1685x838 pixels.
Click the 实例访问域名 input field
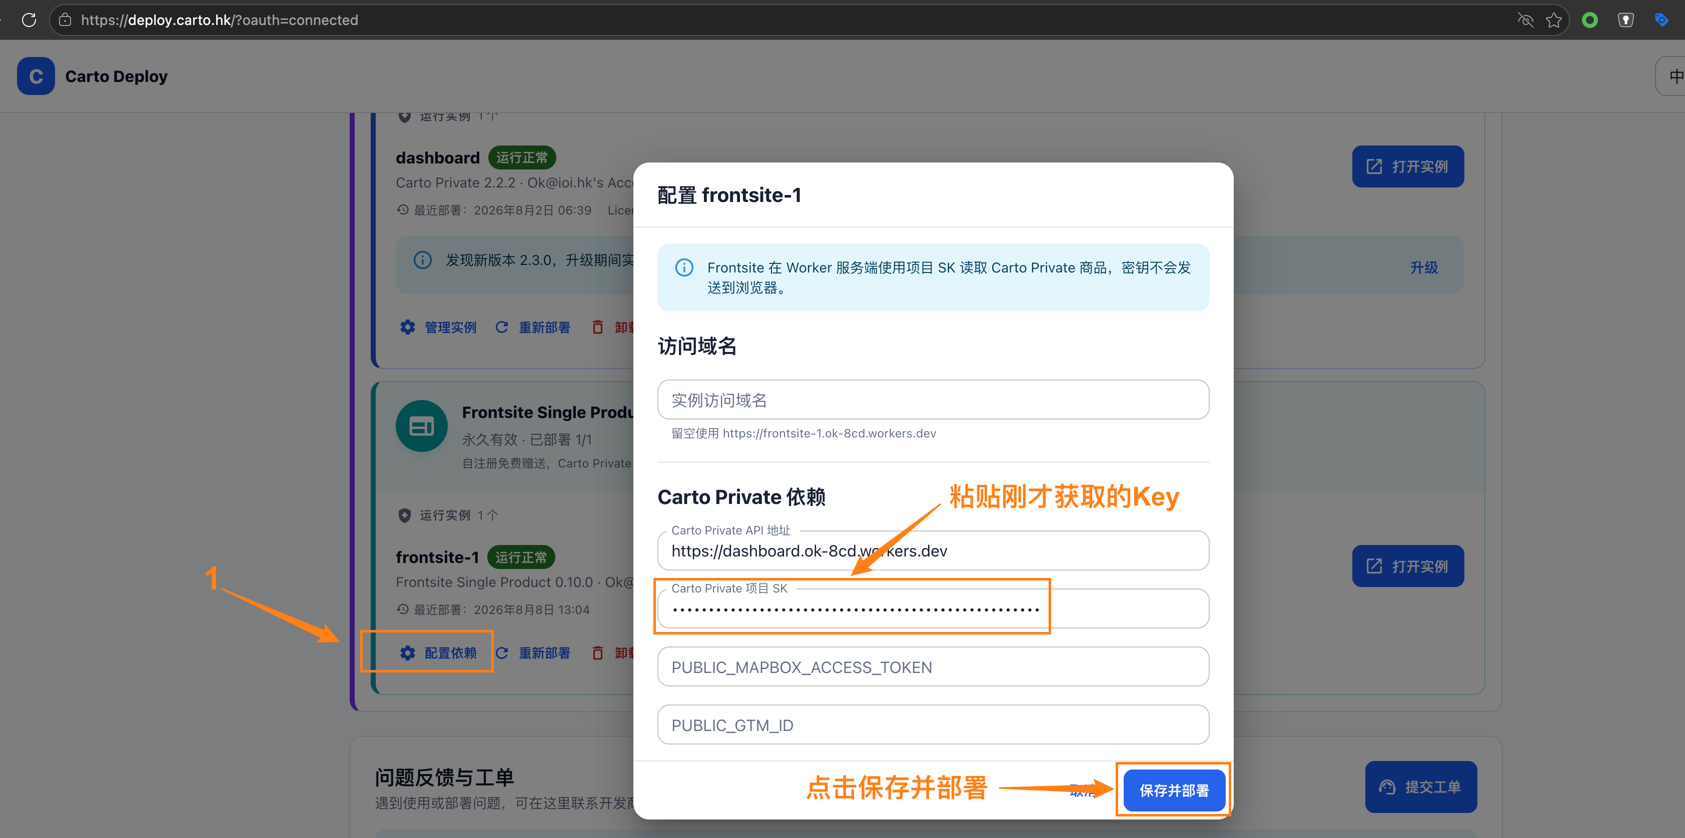click(933, 400)
